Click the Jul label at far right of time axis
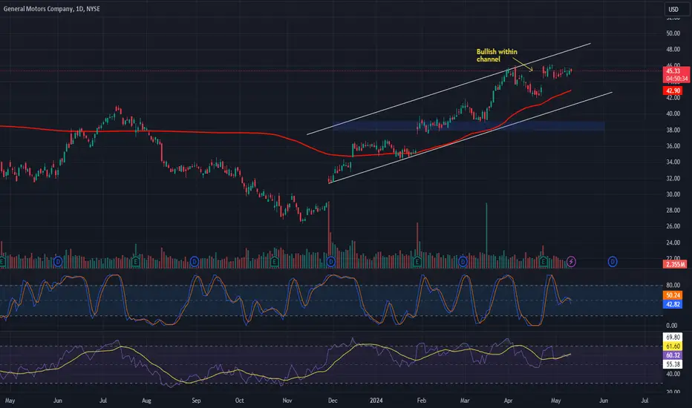The height and width of the screenshot is (408, 692). tap(644, 401)
